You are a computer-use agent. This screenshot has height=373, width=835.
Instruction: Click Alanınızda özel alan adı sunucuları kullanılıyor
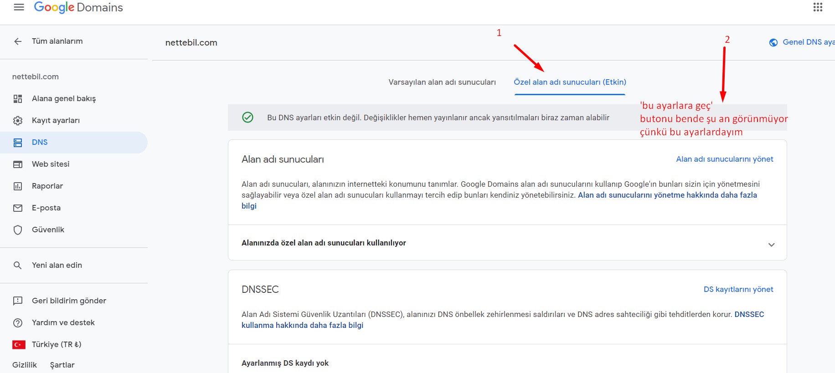coord(324,243)
